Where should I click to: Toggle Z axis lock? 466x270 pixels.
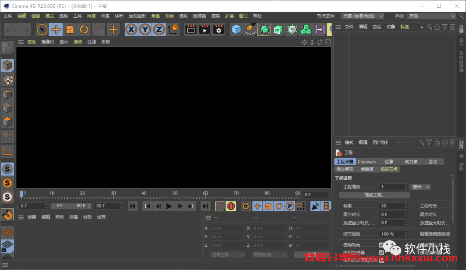coord(159,29)
